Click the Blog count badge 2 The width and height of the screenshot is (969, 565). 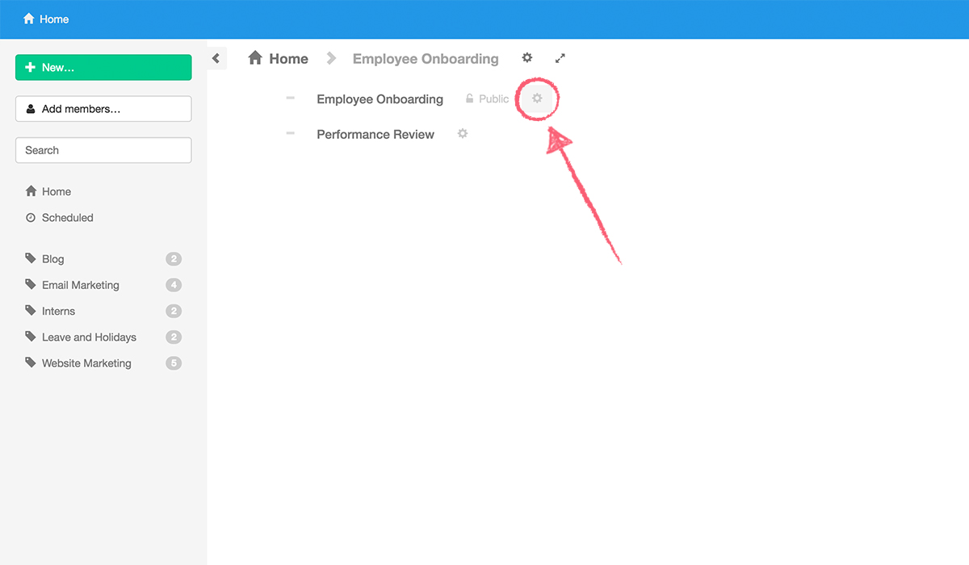174,259
